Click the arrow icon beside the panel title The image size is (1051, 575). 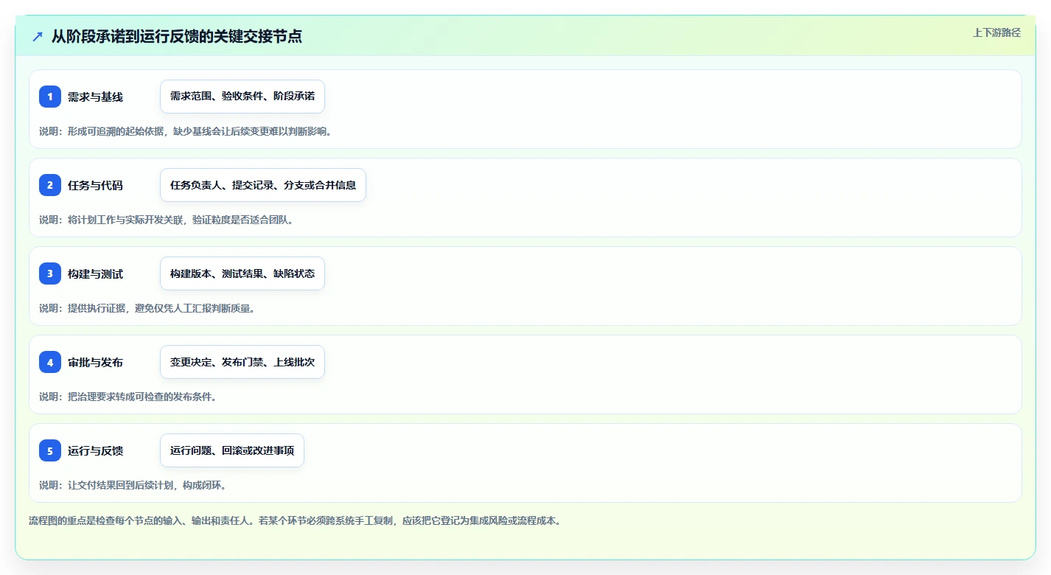[38, 36]
